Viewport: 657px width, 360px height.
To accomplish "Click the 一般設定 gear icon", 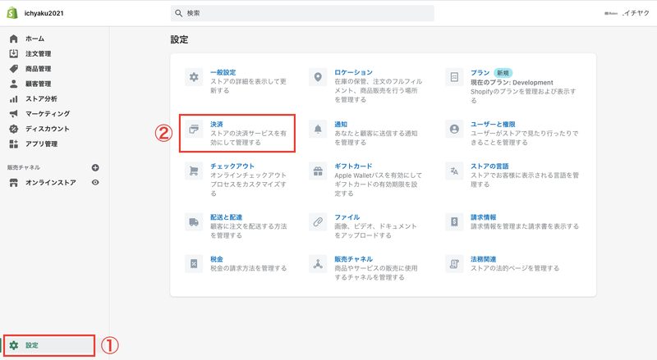I will coord(194,77).
